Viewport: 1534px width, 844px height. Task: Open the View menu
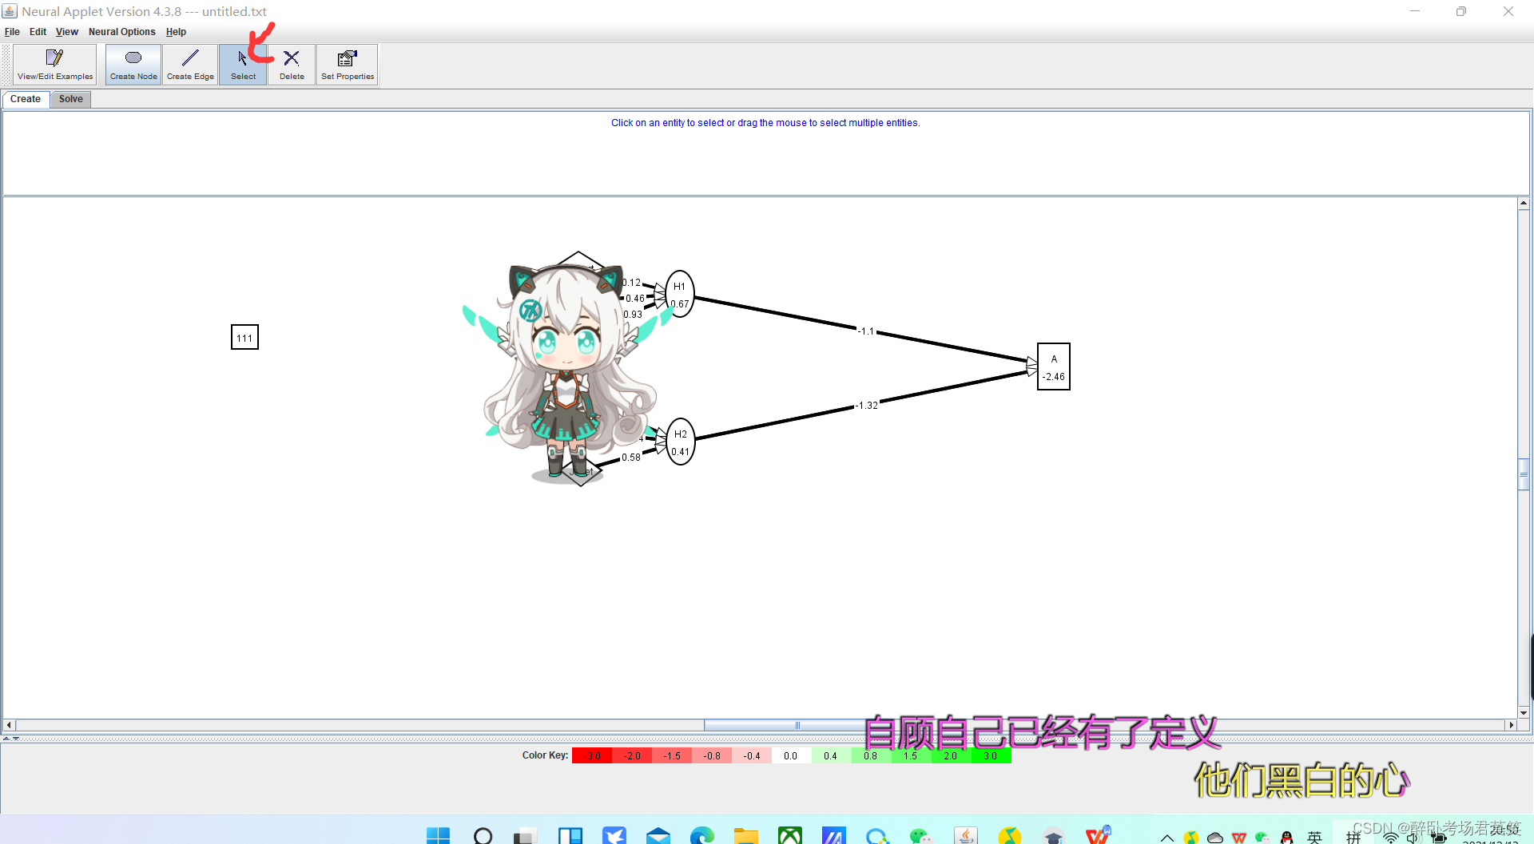(67, 32)
